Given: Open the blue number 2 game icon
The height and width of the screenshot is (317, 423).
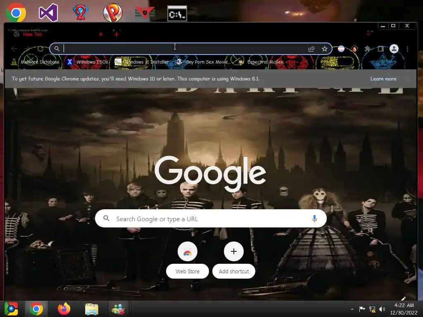Looking at the screenshot, I should [81, 12].
